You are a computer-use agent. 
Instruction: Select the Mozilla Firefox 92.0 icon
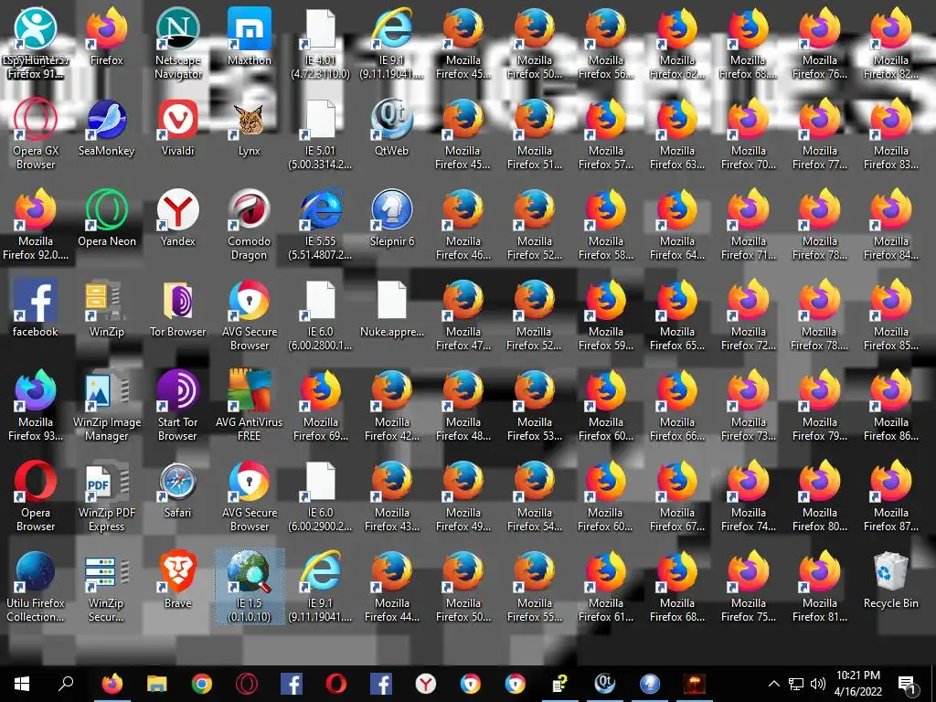[x=36, y=225]
